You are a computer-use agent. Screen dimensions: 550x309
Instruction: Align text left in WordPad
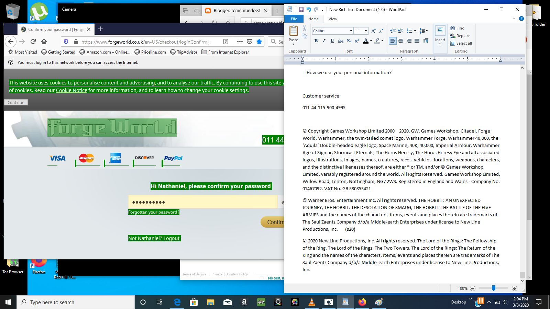point(393,41)
